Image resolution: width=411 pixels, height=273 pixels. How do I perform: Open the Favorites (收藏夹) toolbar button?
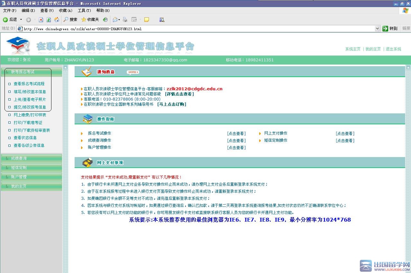[90, 20]
